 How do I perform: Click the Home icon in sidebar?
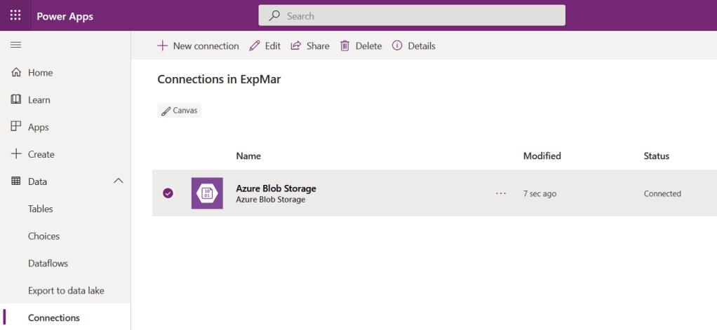pyautogui.click(x=16, y=73)
